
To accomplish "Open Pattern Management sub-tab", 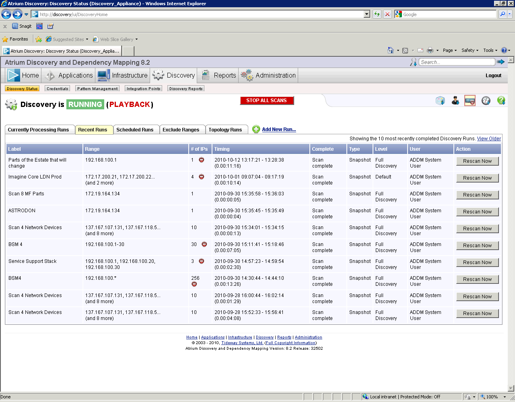I will click(x=98, y=88).
